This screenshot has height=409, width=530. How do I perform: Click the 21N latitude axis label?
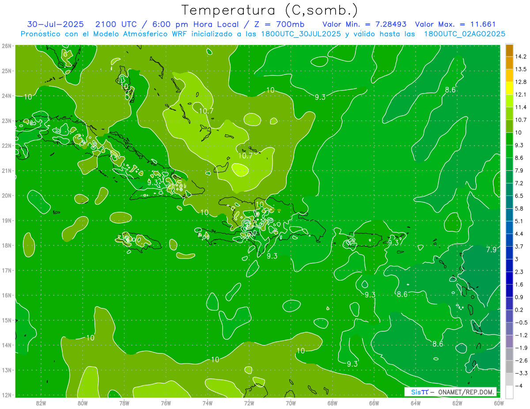[x=7, y=170]
